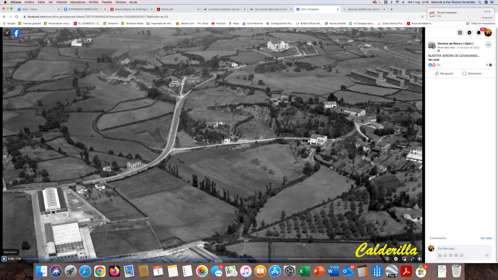Open account menu via profile picture
The width and height of the screenshot is (498, 280).
click(488, 33)
